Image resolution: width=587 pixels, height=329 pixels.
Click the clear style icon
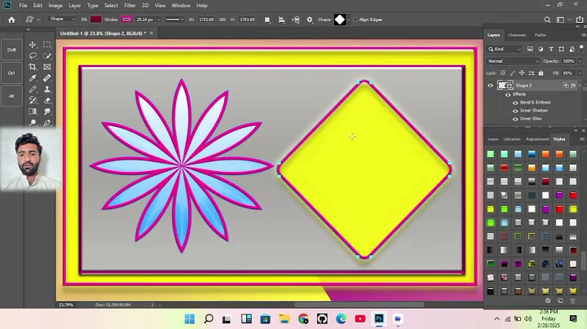point(548,300)
